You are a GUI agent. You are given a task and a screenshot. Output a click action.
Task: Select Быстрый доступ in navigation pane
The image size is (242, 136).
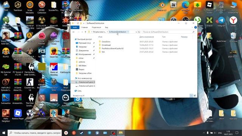click(84, 39)
